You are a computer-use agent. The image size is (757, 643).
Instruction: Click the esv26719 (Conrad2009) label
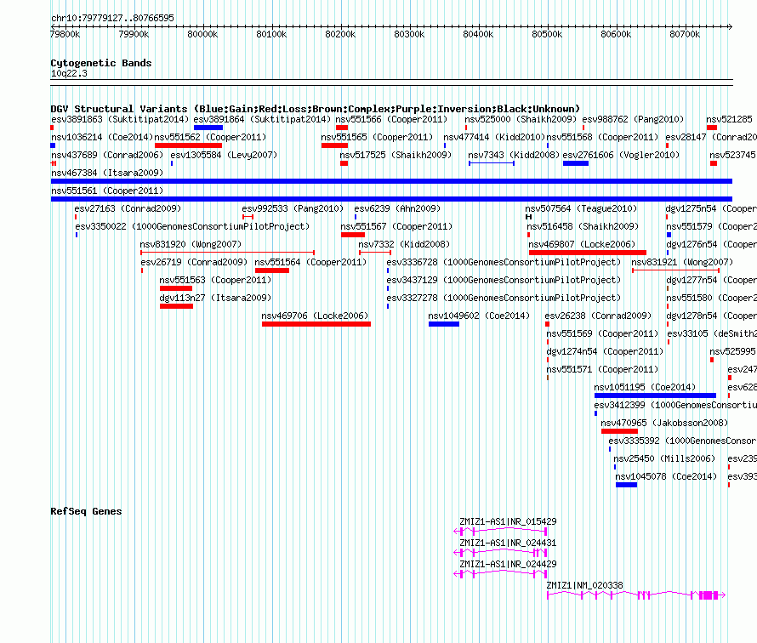tap(194, 262)
